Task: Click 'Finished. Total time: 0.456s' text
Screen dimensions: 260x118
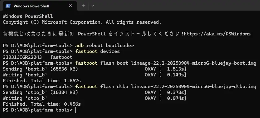Action: (x=42, y=104)
